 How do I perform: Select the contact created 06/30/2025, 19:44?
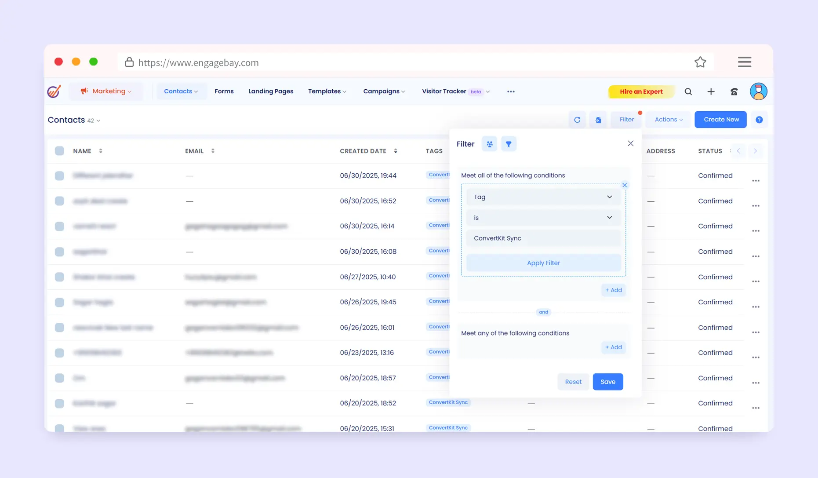[x=59, y=176]
